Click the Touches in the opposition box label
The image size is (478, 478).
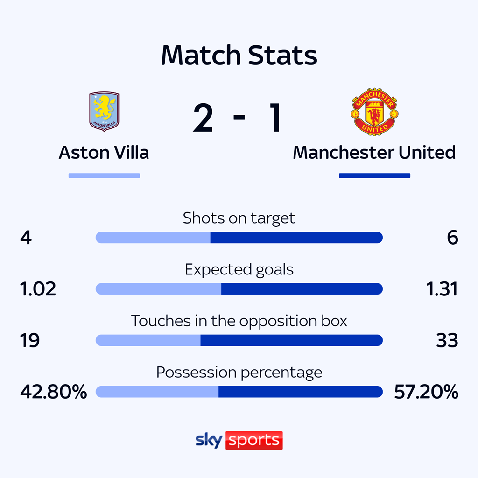coord(239,321)
